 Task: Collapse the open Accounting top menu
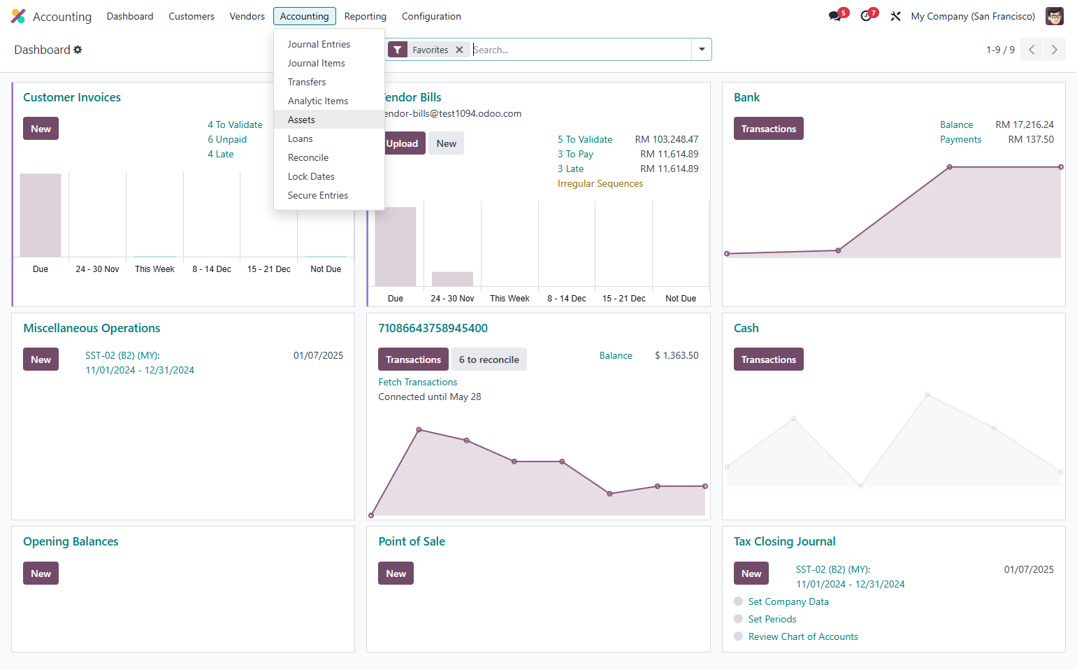click(x=305, y=16)
